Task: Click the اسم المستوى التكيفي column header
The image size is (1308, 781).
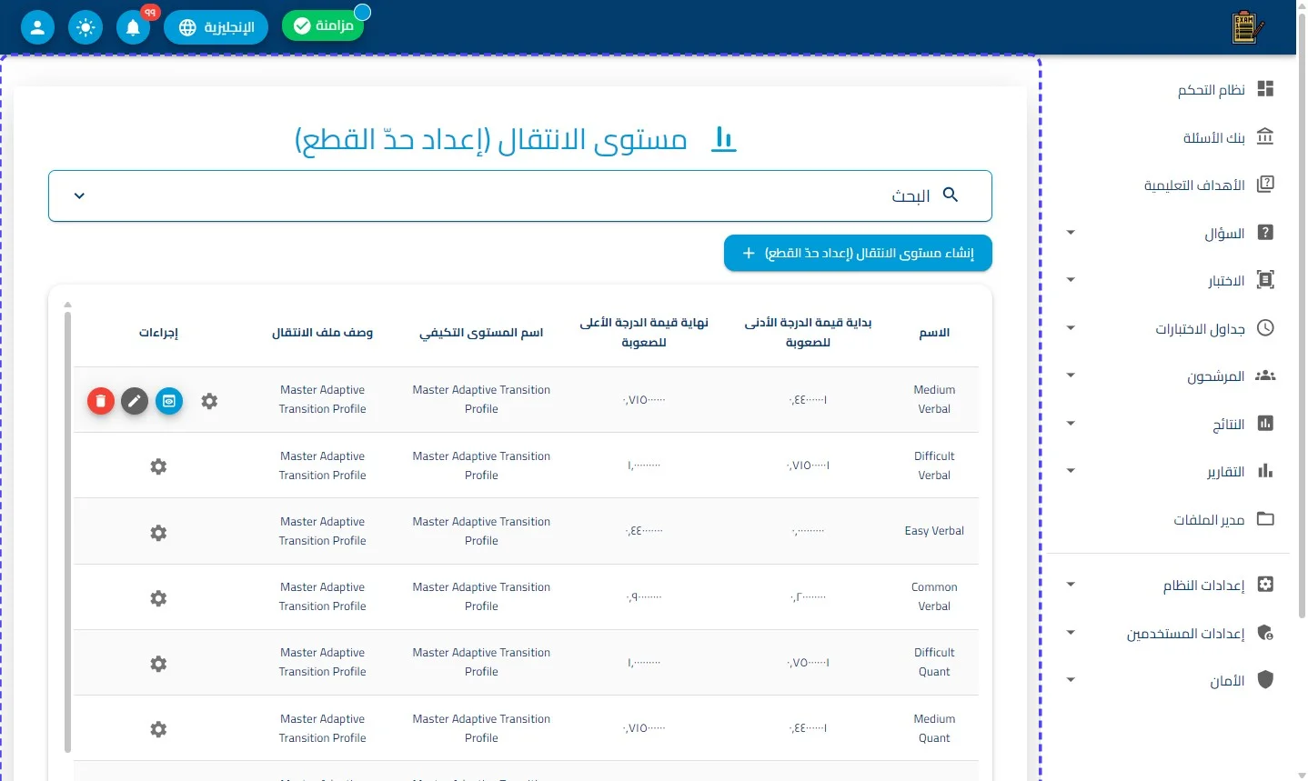Action: click(481, 333)
